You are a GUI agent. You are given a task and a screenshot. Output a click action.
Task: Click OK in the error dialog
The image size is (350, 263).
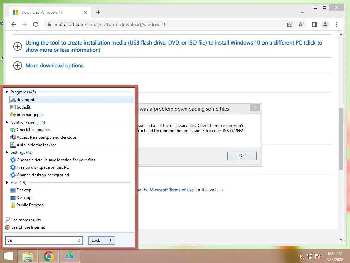pos(242,156)
